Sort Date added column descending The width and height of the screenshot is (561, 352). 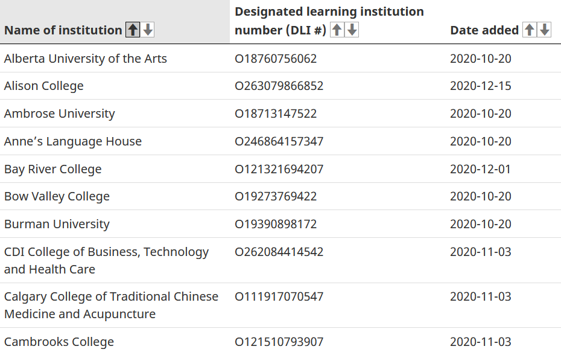click(x=545, y=30)
